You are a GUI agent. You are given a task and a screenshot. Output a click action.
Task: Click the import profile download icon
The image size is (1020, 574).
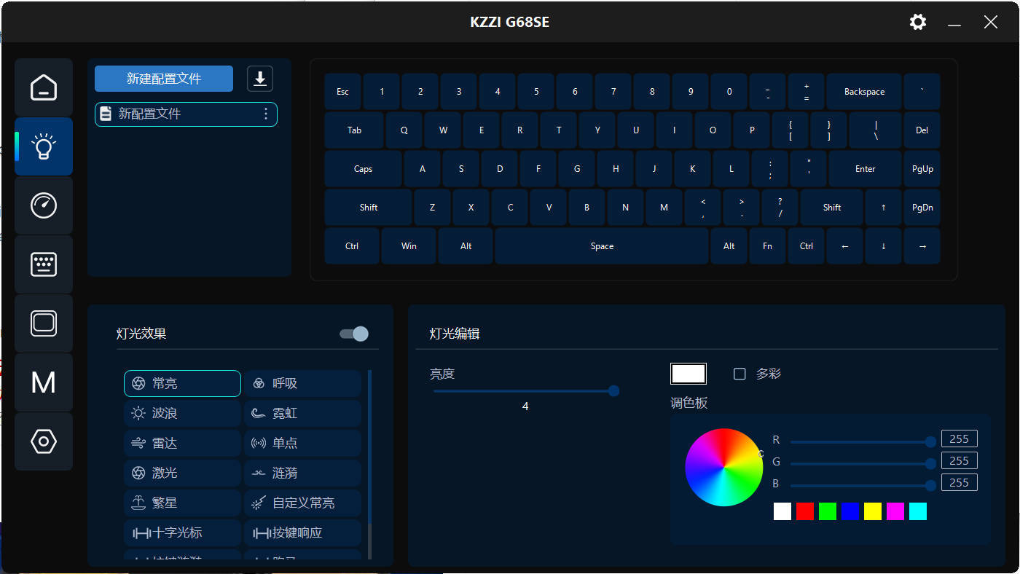pyautogui.click(x=260, y=79)
